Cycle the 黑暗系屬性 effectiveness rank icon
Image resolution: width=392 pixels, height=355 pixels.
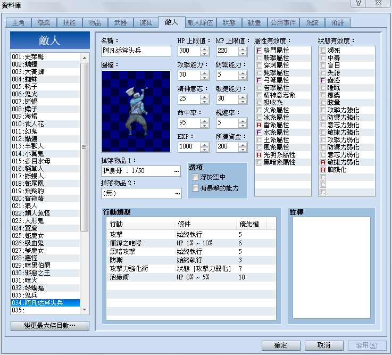[x=258, y=162]
